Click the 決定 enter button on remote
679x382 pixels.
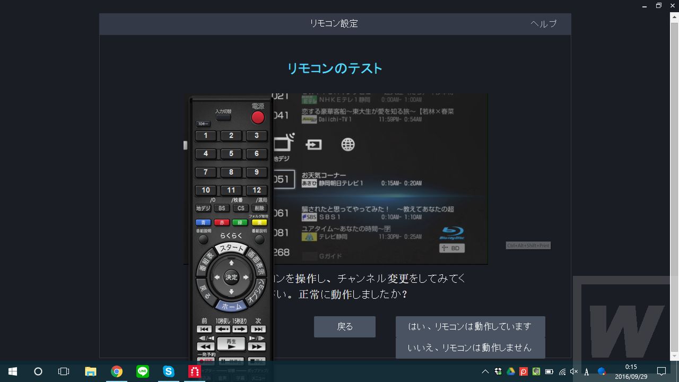click(x=231, y=277)
